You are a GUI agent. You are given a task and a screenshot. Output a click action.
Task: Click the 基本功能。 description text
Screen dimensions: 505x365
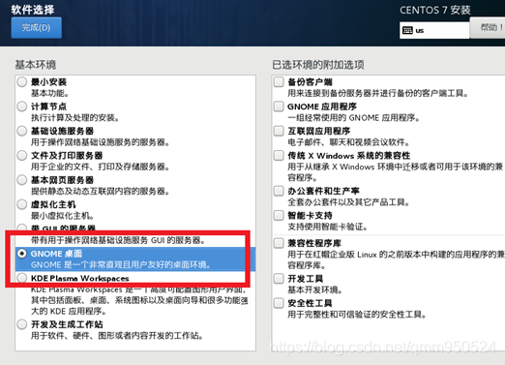(x=50, y=93)
